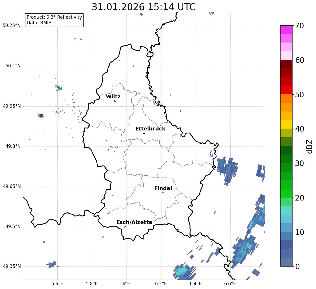The width and height of the screenshot is (316, 289).
Task: Click the magenta top colorbar segment
Action: [286, 30]
